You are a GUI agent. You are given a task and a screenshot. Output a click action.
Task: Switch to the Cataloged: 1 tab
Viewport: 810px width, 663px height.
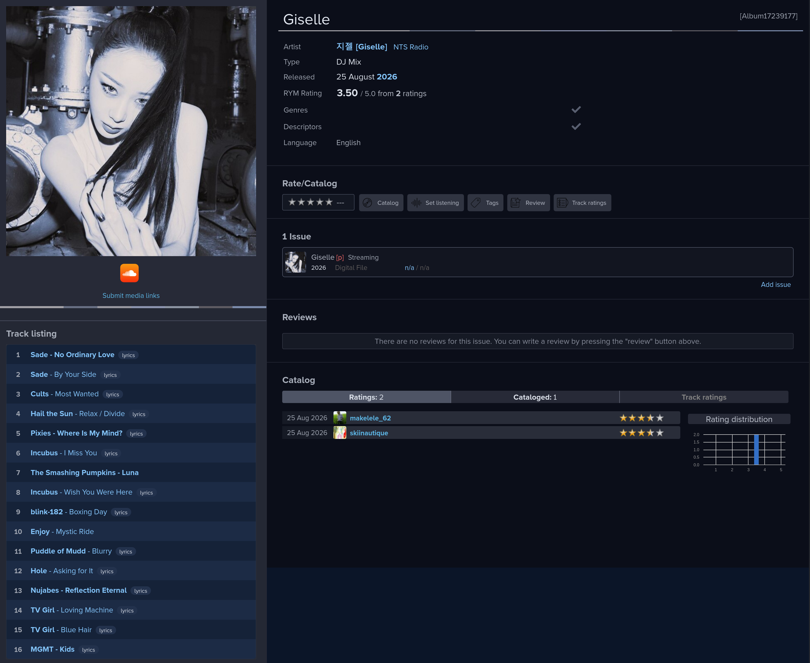(x=535, y=397)
